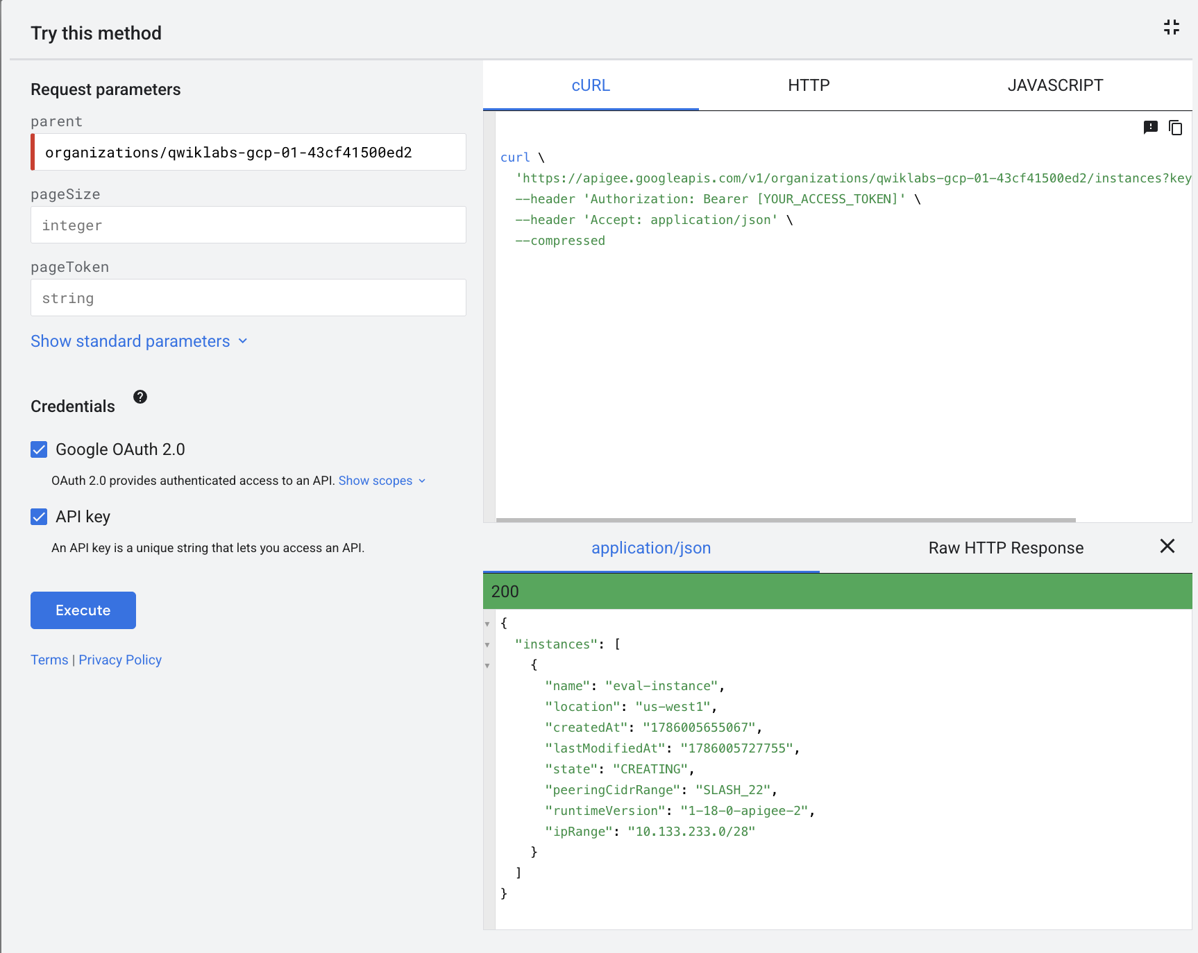The width and height of the screenshot is (1198, 953).
Task: Click the 200 status code bar
Action: coord(838,592)
